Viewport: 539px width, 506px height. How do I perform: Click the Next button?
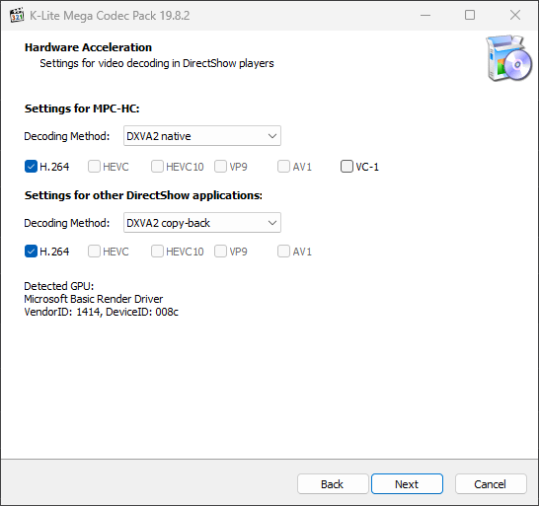407,484
